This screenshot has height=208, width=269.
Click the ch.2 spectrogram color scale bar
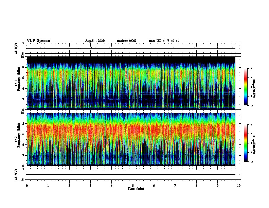click(x=246, y=143)
